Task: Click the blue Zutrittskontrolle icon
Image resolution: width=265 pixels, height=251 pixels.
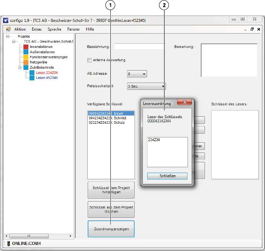Action: (26, 68)
